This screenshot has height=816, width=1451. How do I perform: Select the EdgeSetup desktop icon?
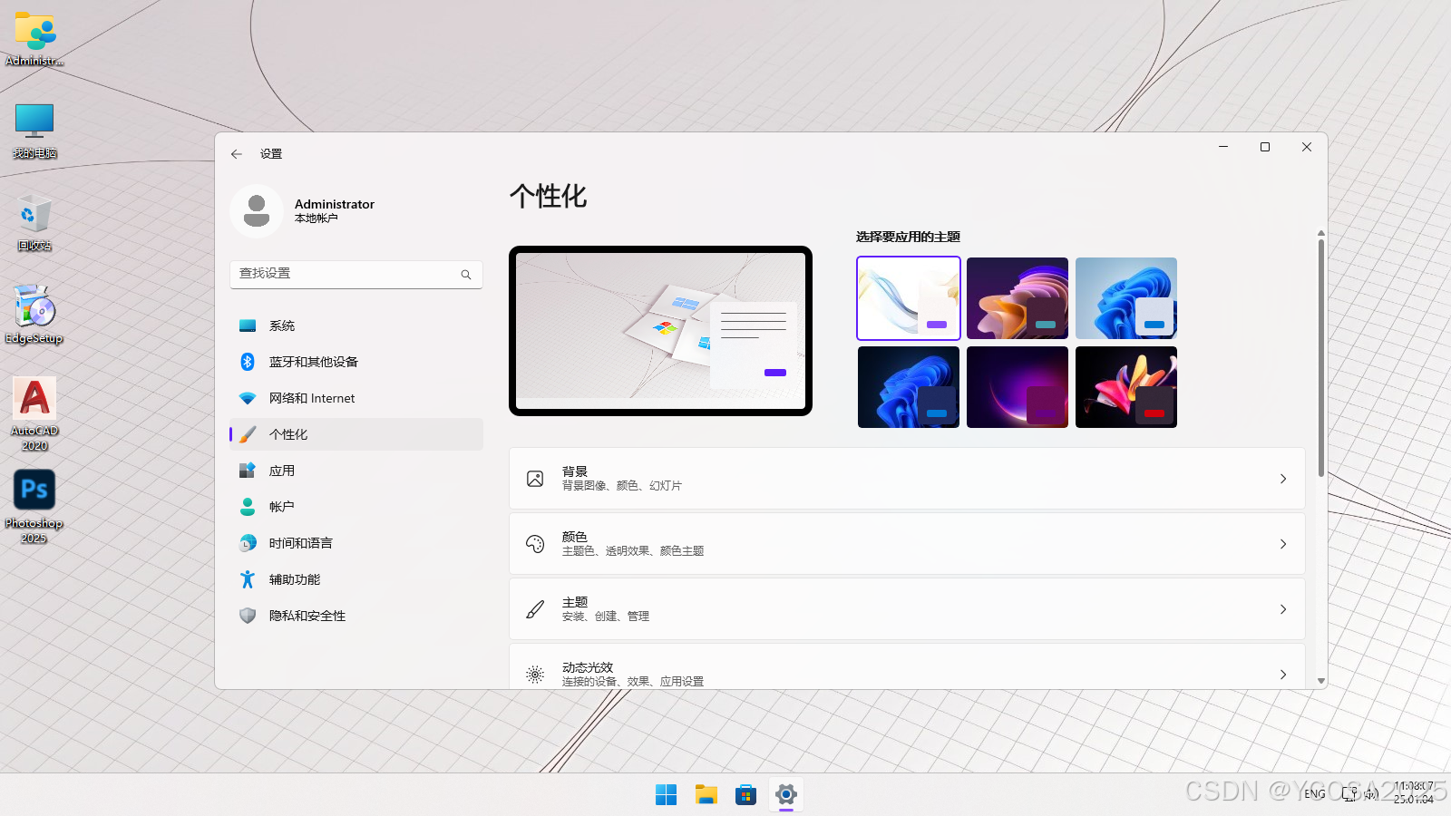(x=34, y=315)
